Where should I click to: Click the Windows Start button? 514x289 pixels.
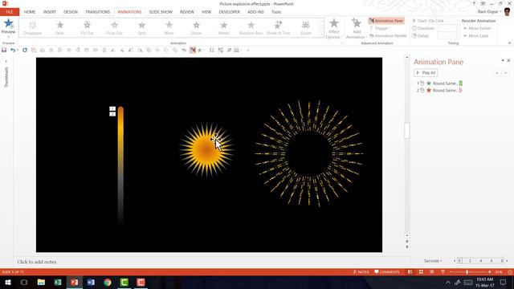[7, 282]
